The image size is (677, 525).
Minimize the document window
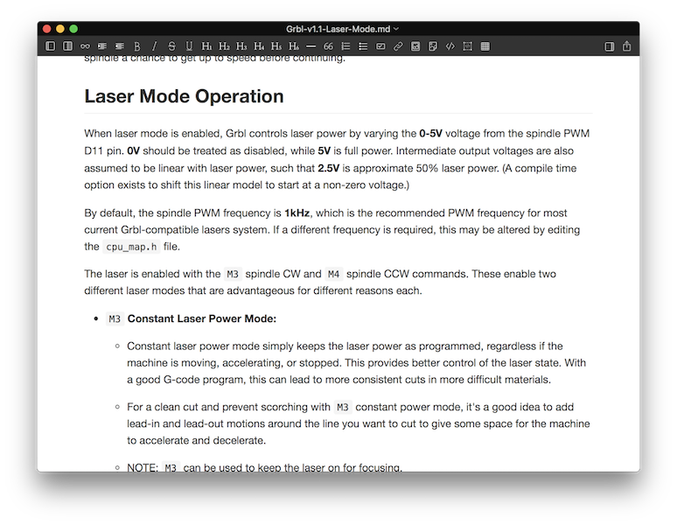[60, 29]
